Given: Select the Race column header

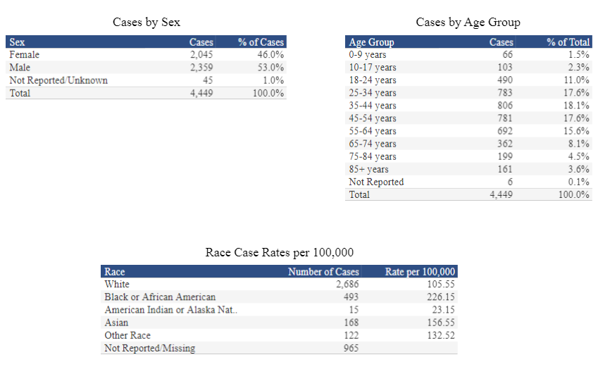Looking at the screenshot, I should click(115, 272).
